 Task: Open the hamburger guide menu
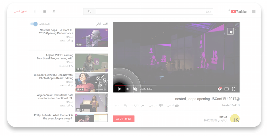(254, 12)
